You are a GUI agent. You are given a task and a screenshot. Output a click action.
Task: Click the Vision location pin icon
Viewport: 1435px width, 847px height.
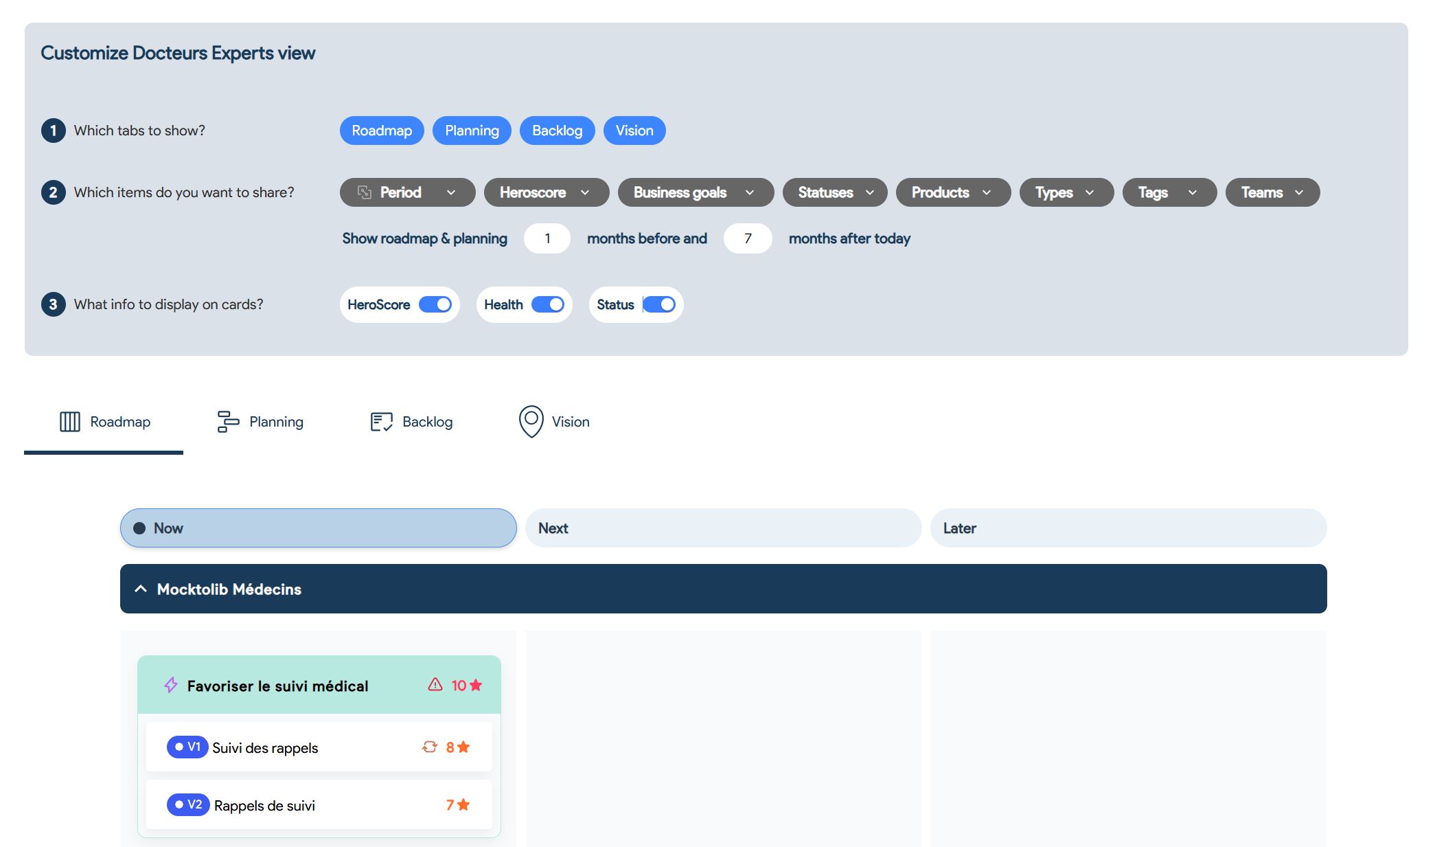pos(531,421)
